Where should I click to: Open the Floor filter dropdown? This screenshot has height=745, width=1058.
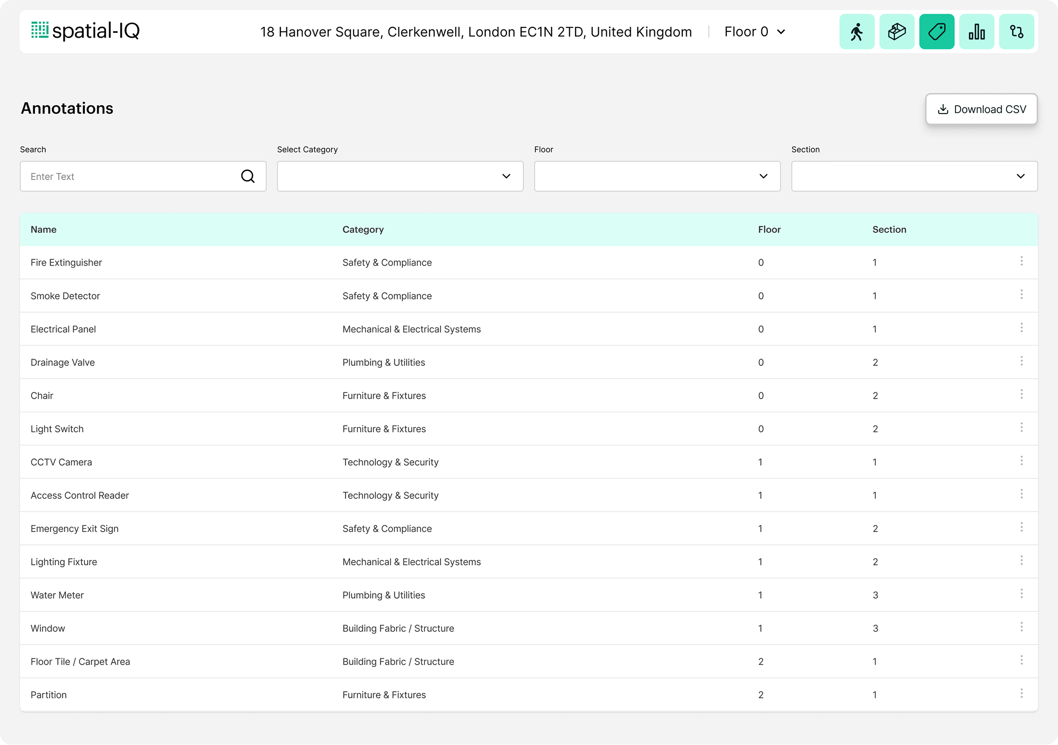[x=657, y=176]
